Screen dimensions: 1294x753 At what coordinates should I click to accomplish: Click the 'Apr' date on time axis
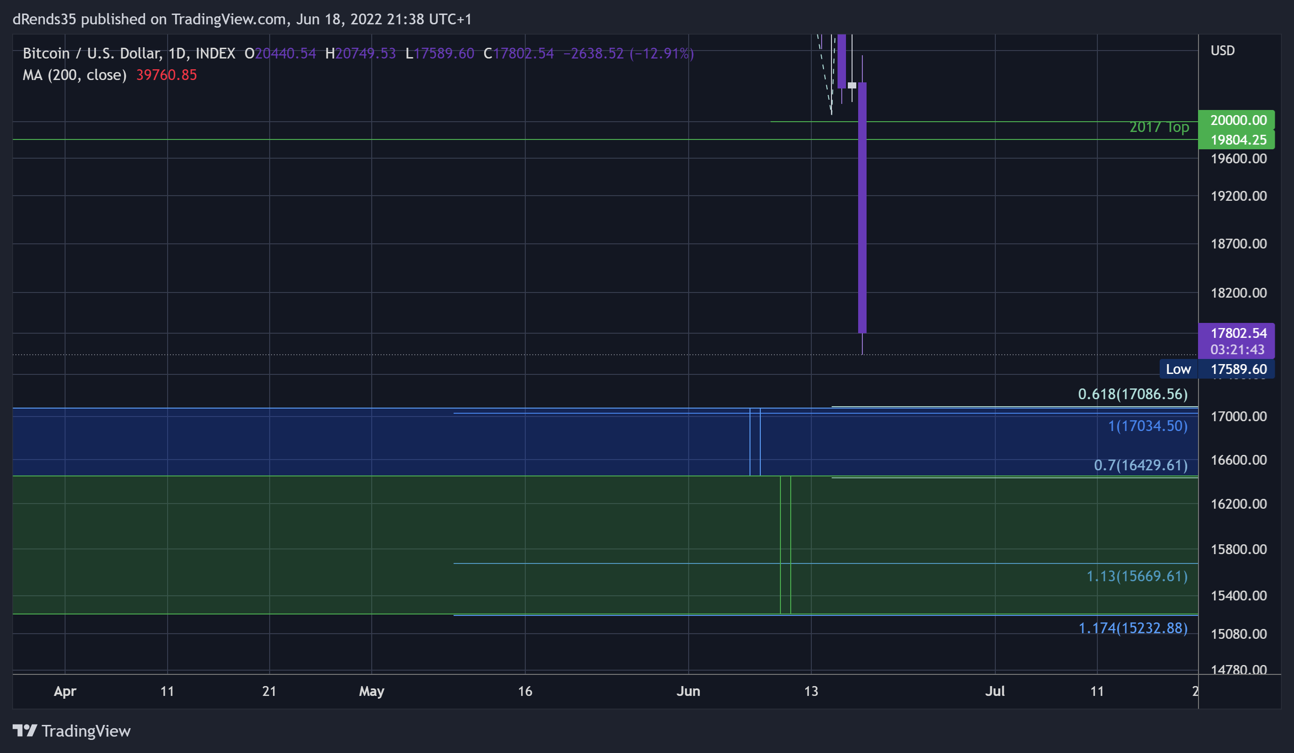[x=65, y=691]
